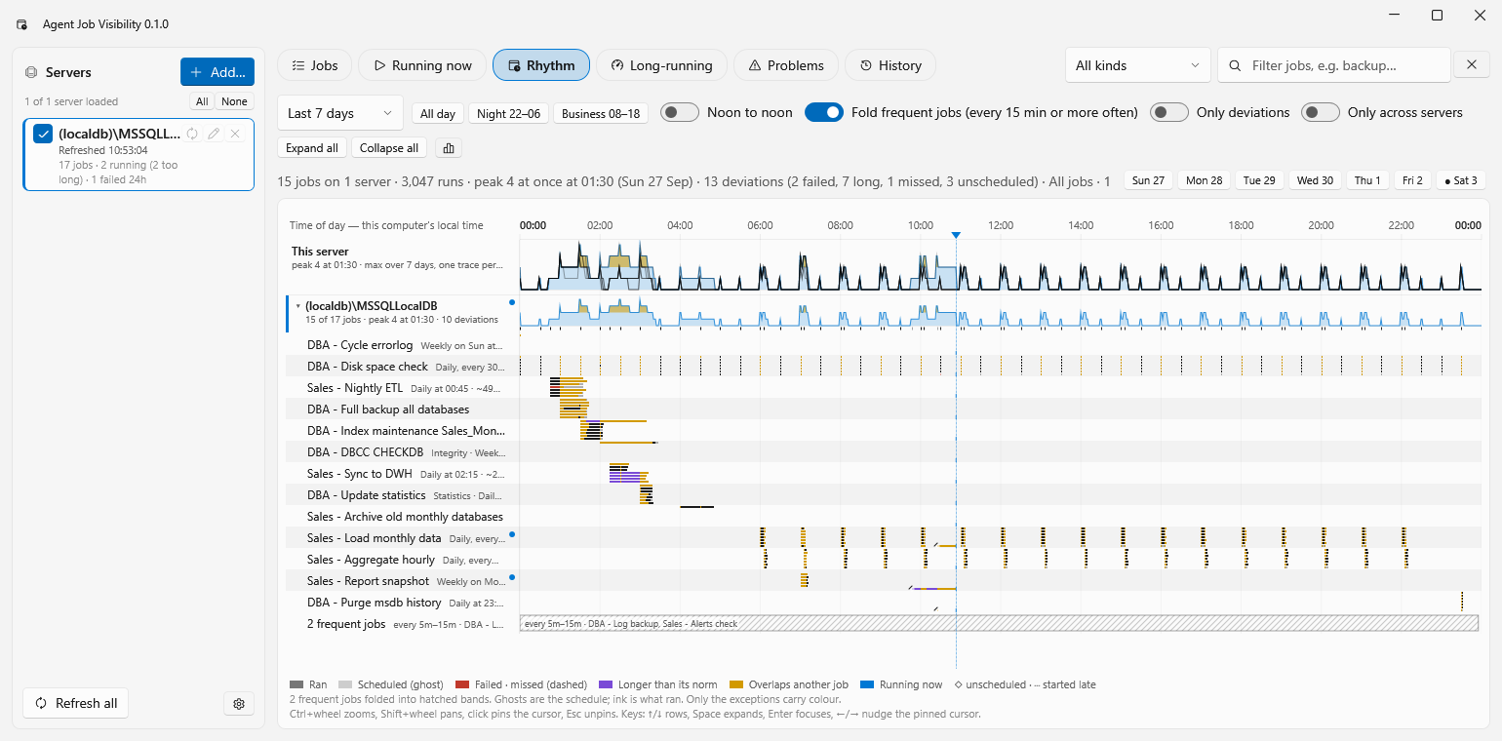
Task: Click the Filter jobs search field
Action: 1334,65
